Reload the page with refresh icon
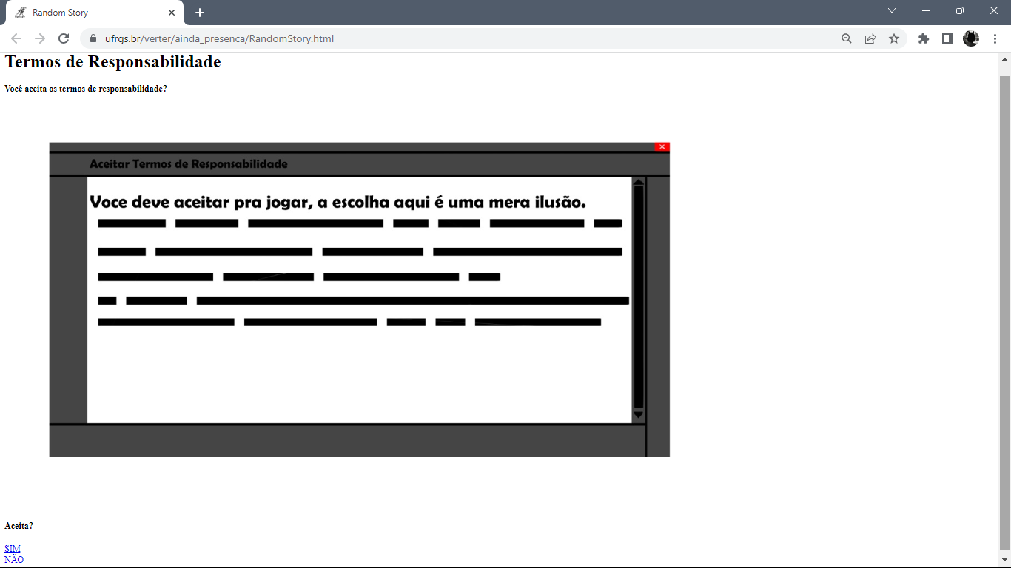Image resolution: width=1011 pixels, height=568 pixels. point(64,38)
